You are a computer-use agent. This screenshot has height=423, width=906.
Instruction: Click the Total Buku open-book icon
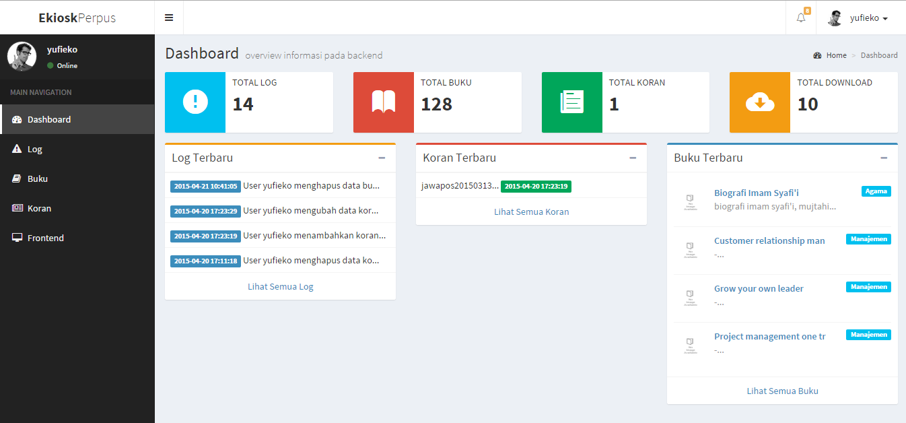tap(384, 102)
